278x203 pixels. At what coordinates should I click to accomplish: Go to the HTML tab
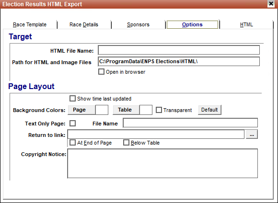(246, 24)
